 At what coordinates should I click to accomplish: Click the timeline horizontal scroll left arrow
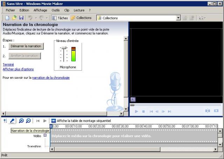point(52,149)
